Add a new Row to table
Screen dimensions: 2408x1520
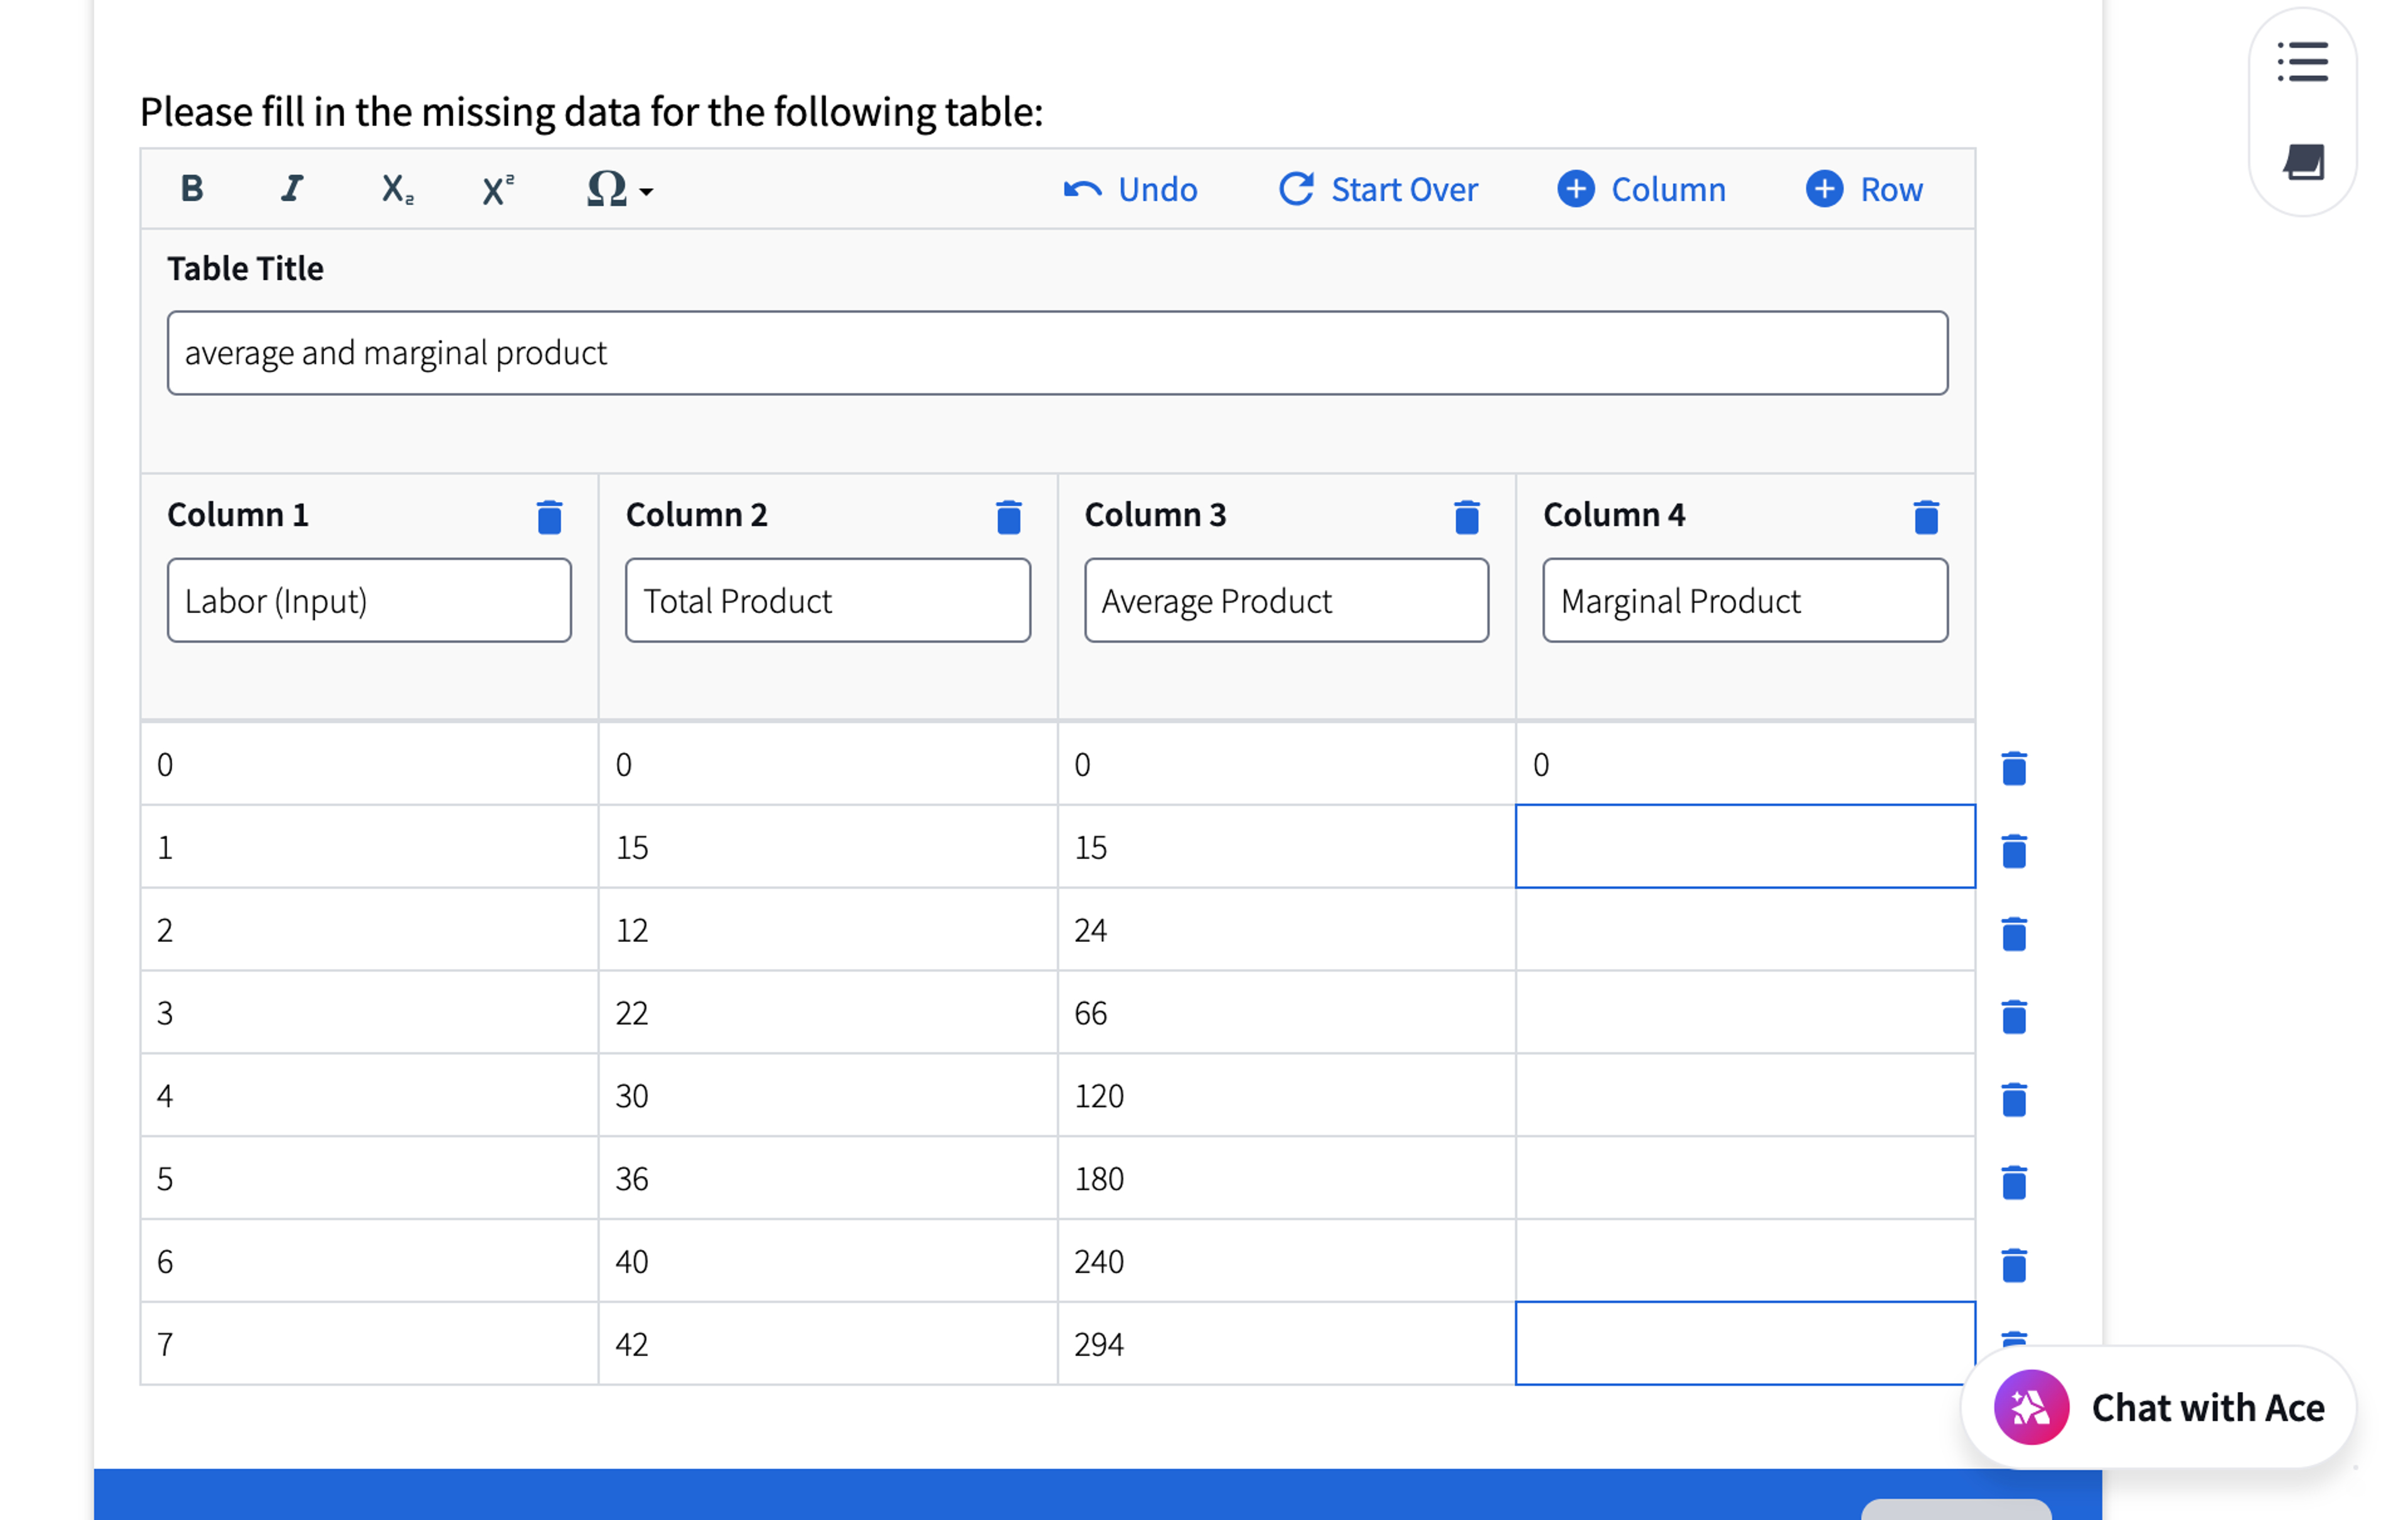[1864, 189]
